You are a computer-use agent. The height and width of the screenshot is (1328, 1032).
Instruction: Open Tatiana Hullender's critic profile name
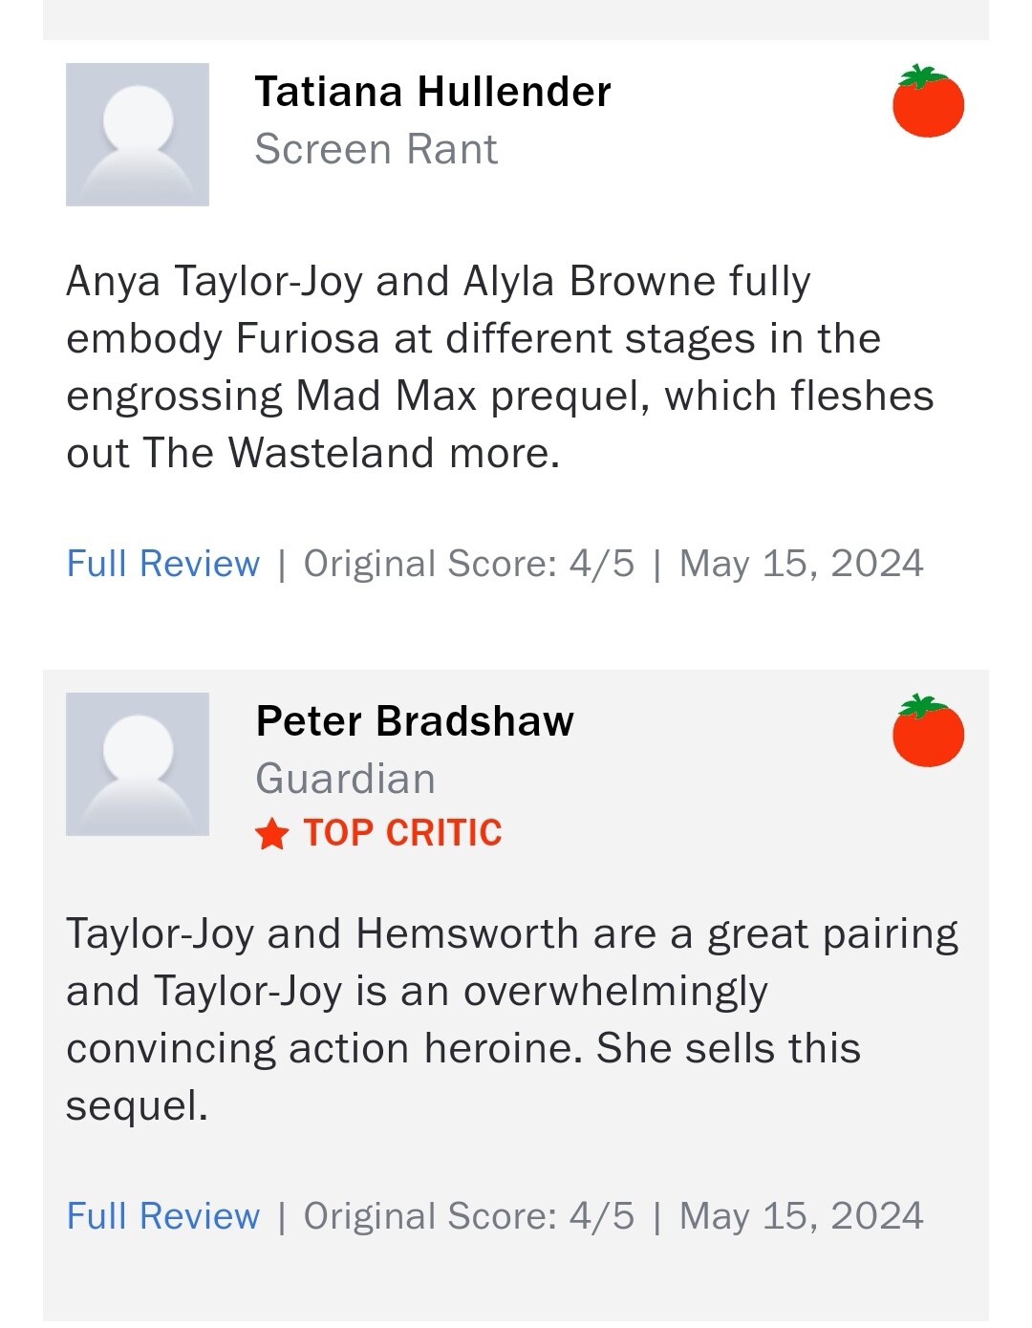(x=432, y=92)
